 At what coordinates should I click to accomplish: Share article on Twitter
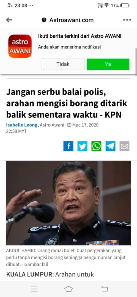[x=83, y=146]
